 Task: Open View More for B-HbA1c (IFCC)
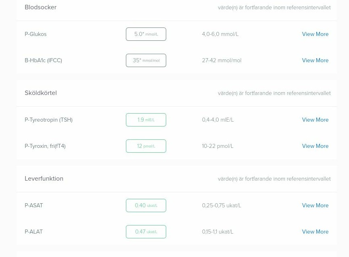click(315, 61)
